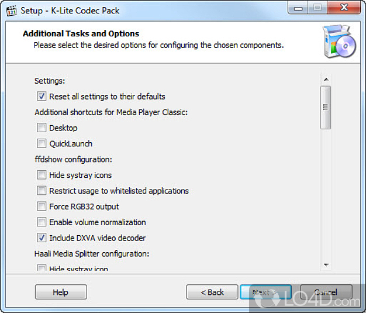
Task: Uncheck Reset all settings to their defaults
Action: tap(42, 97)
